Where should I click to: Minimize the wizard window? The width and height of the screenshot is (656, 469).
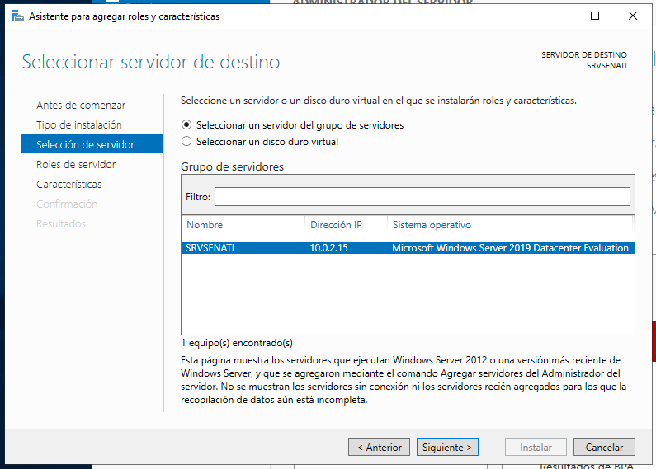pyautogui.click(x=558, y=16)
